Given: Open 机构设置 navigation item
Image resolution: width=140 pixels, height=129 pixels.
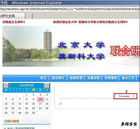Looking at the screenshot, I should [76, 78].
